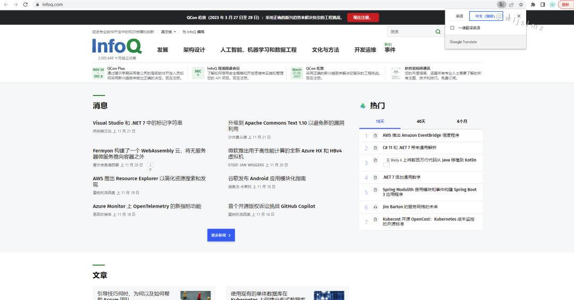
Task: Open the 事件 navigation menu
Action: pyautogui.click(x=390, y=50)
